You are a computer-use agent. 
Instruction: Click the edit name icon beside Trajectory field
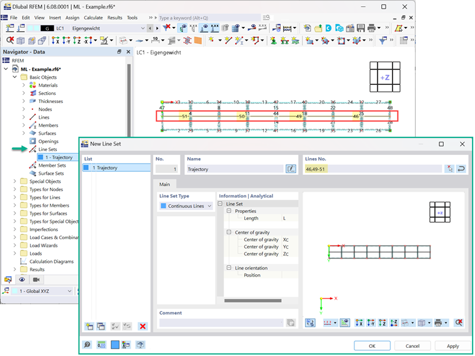pyautogui.click(x=291, y=169)
